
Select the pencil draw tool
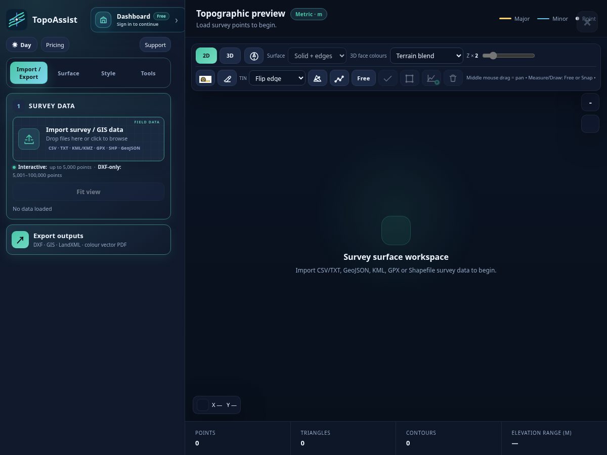227,78
